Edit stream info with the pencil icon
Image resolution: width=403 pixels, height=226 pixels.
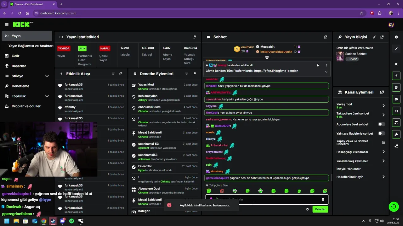click(374, 37)
